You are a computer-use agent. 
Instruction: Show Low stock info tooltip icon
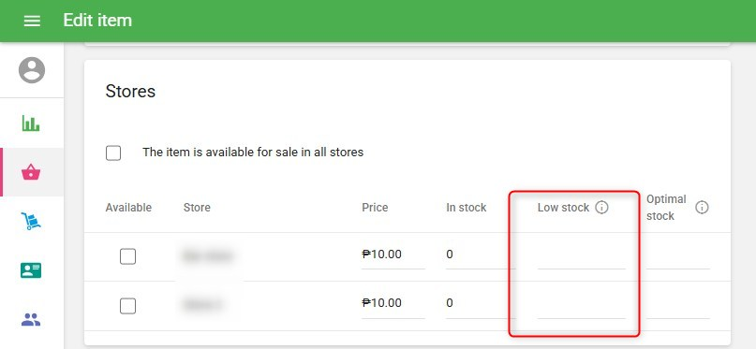pyautogui.click(x=601, y=208)
